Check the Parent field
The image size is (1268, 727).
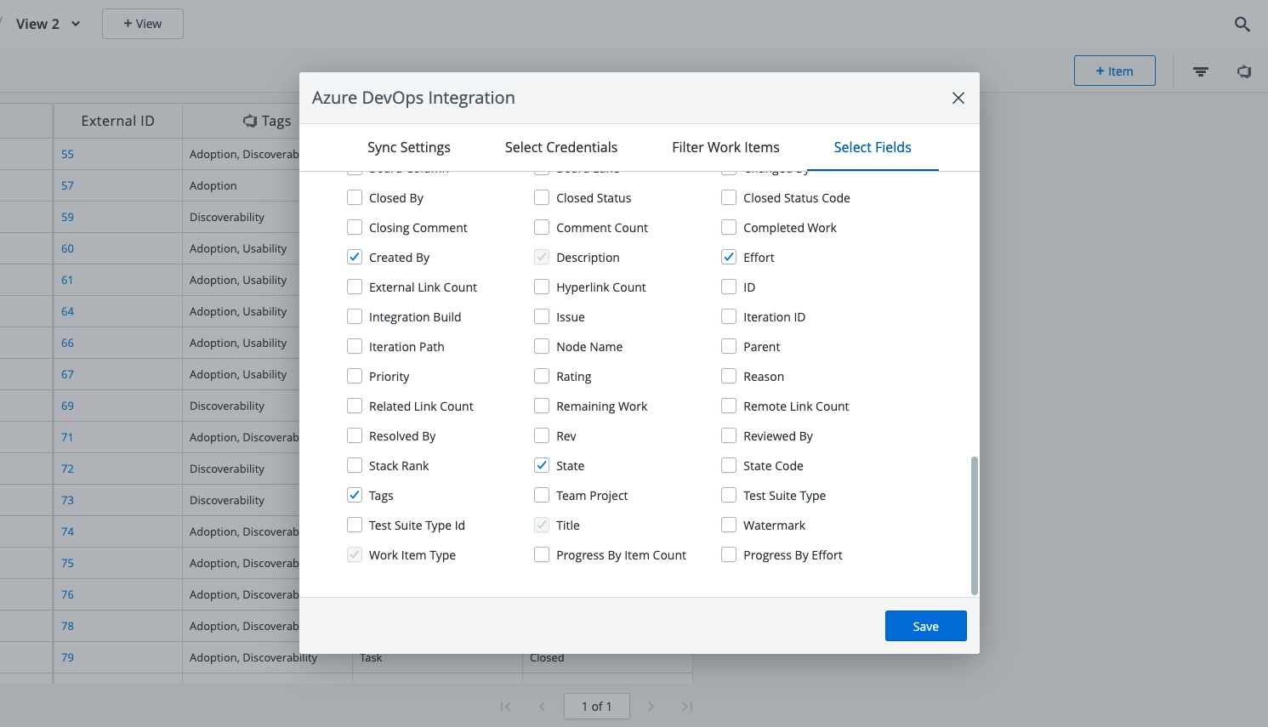click(729, 346)
